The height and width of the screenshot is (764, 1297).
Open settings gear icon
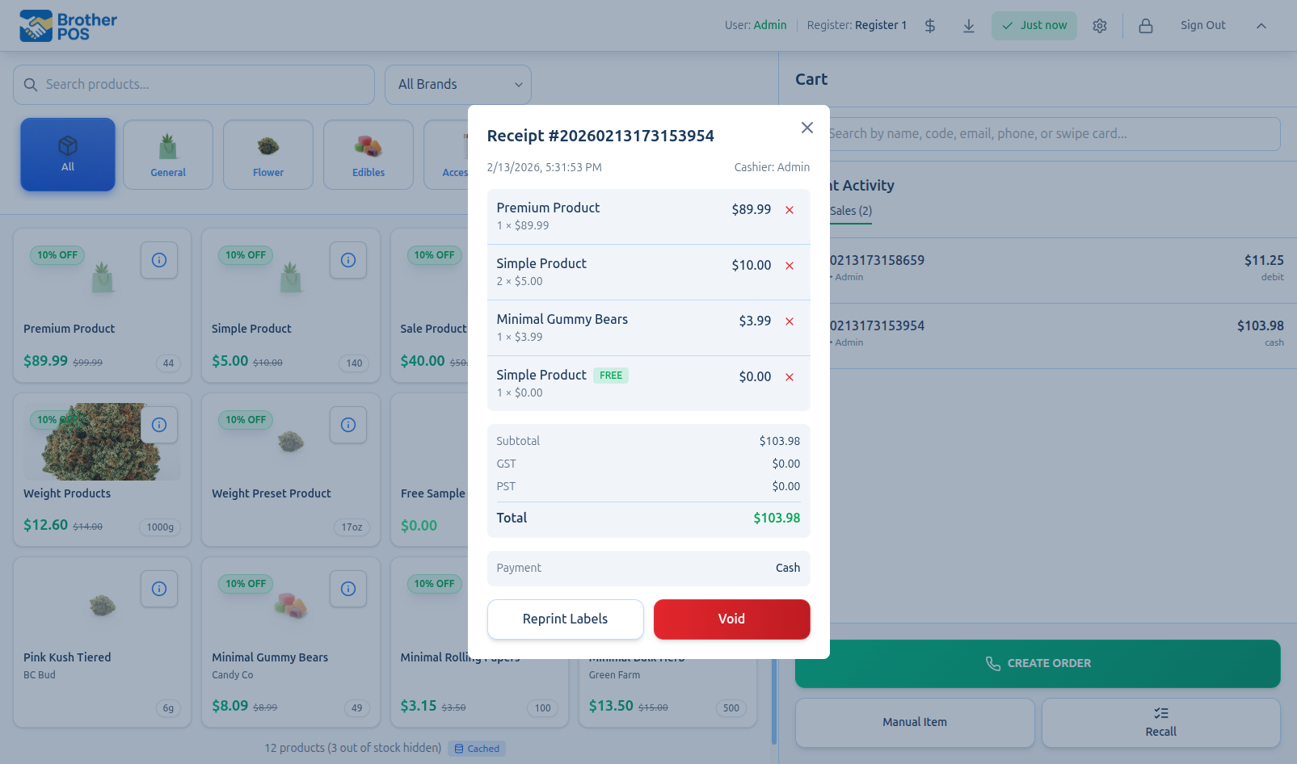[1099, 26]
